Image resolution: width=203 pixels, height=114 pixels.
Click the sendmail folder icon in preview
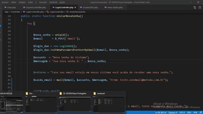[95, 93]
